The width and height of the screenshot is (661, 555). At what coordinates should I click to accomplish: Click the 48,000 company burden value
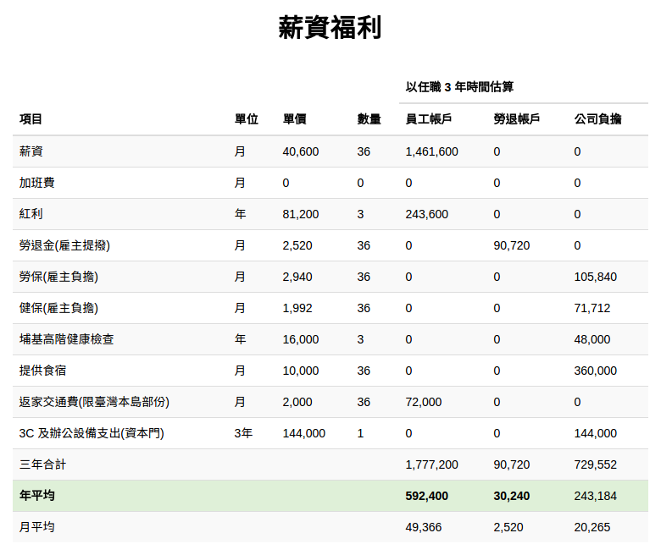(592, 339)
